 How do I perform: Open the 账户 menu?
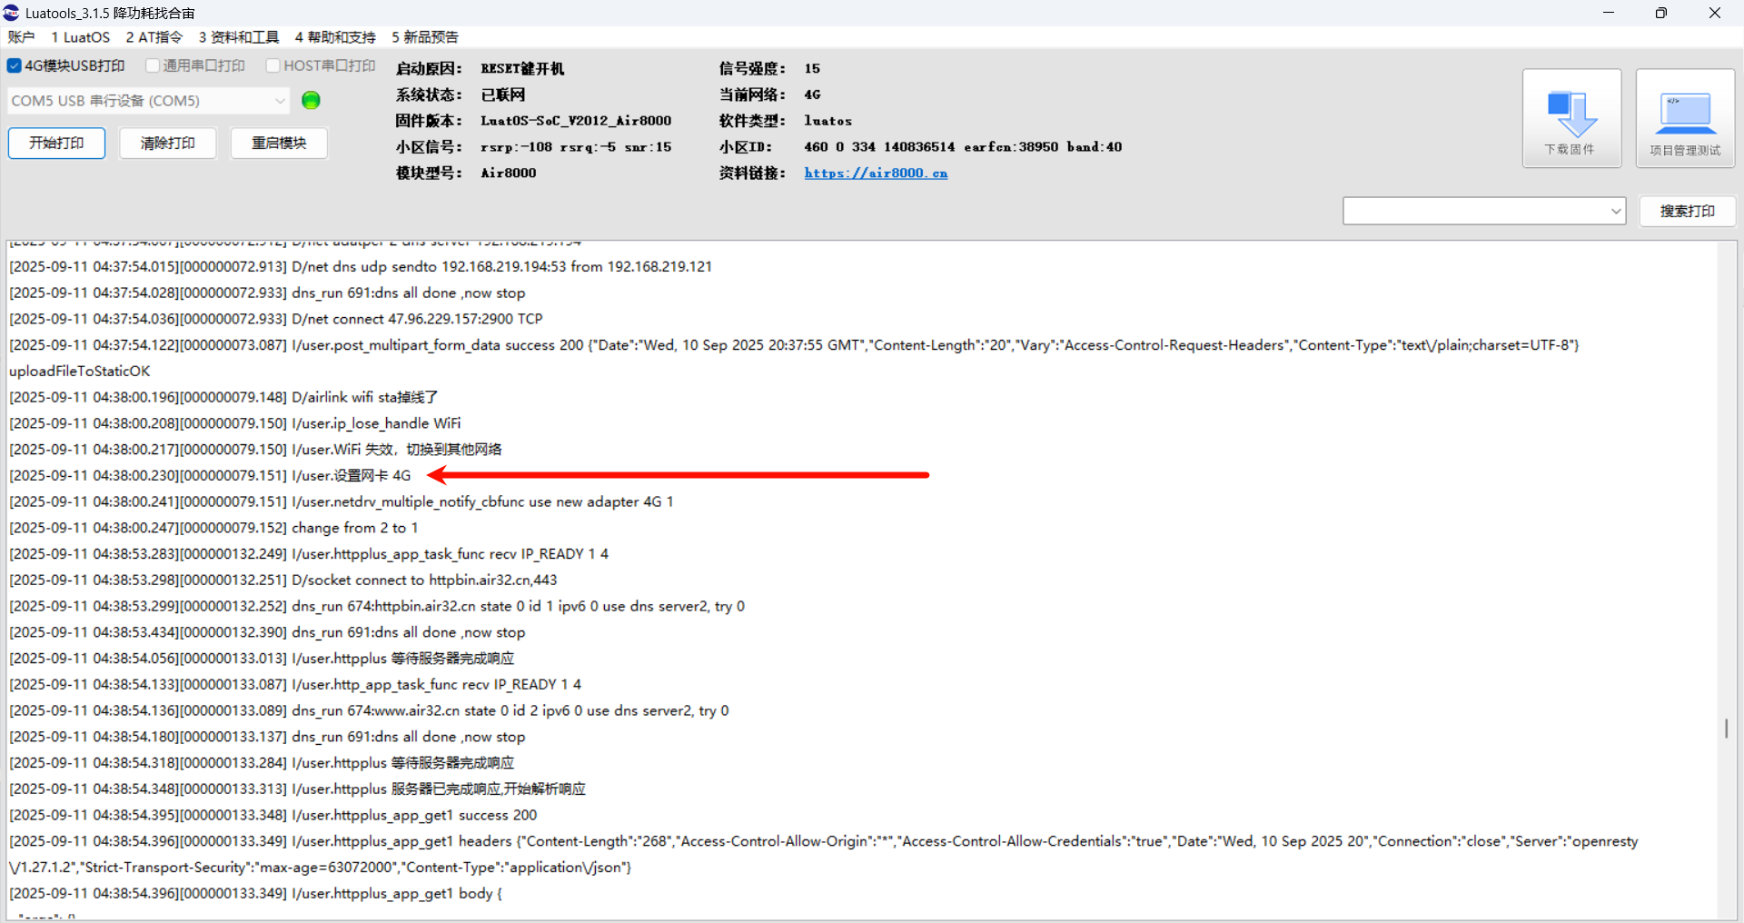tap(21, 37)
